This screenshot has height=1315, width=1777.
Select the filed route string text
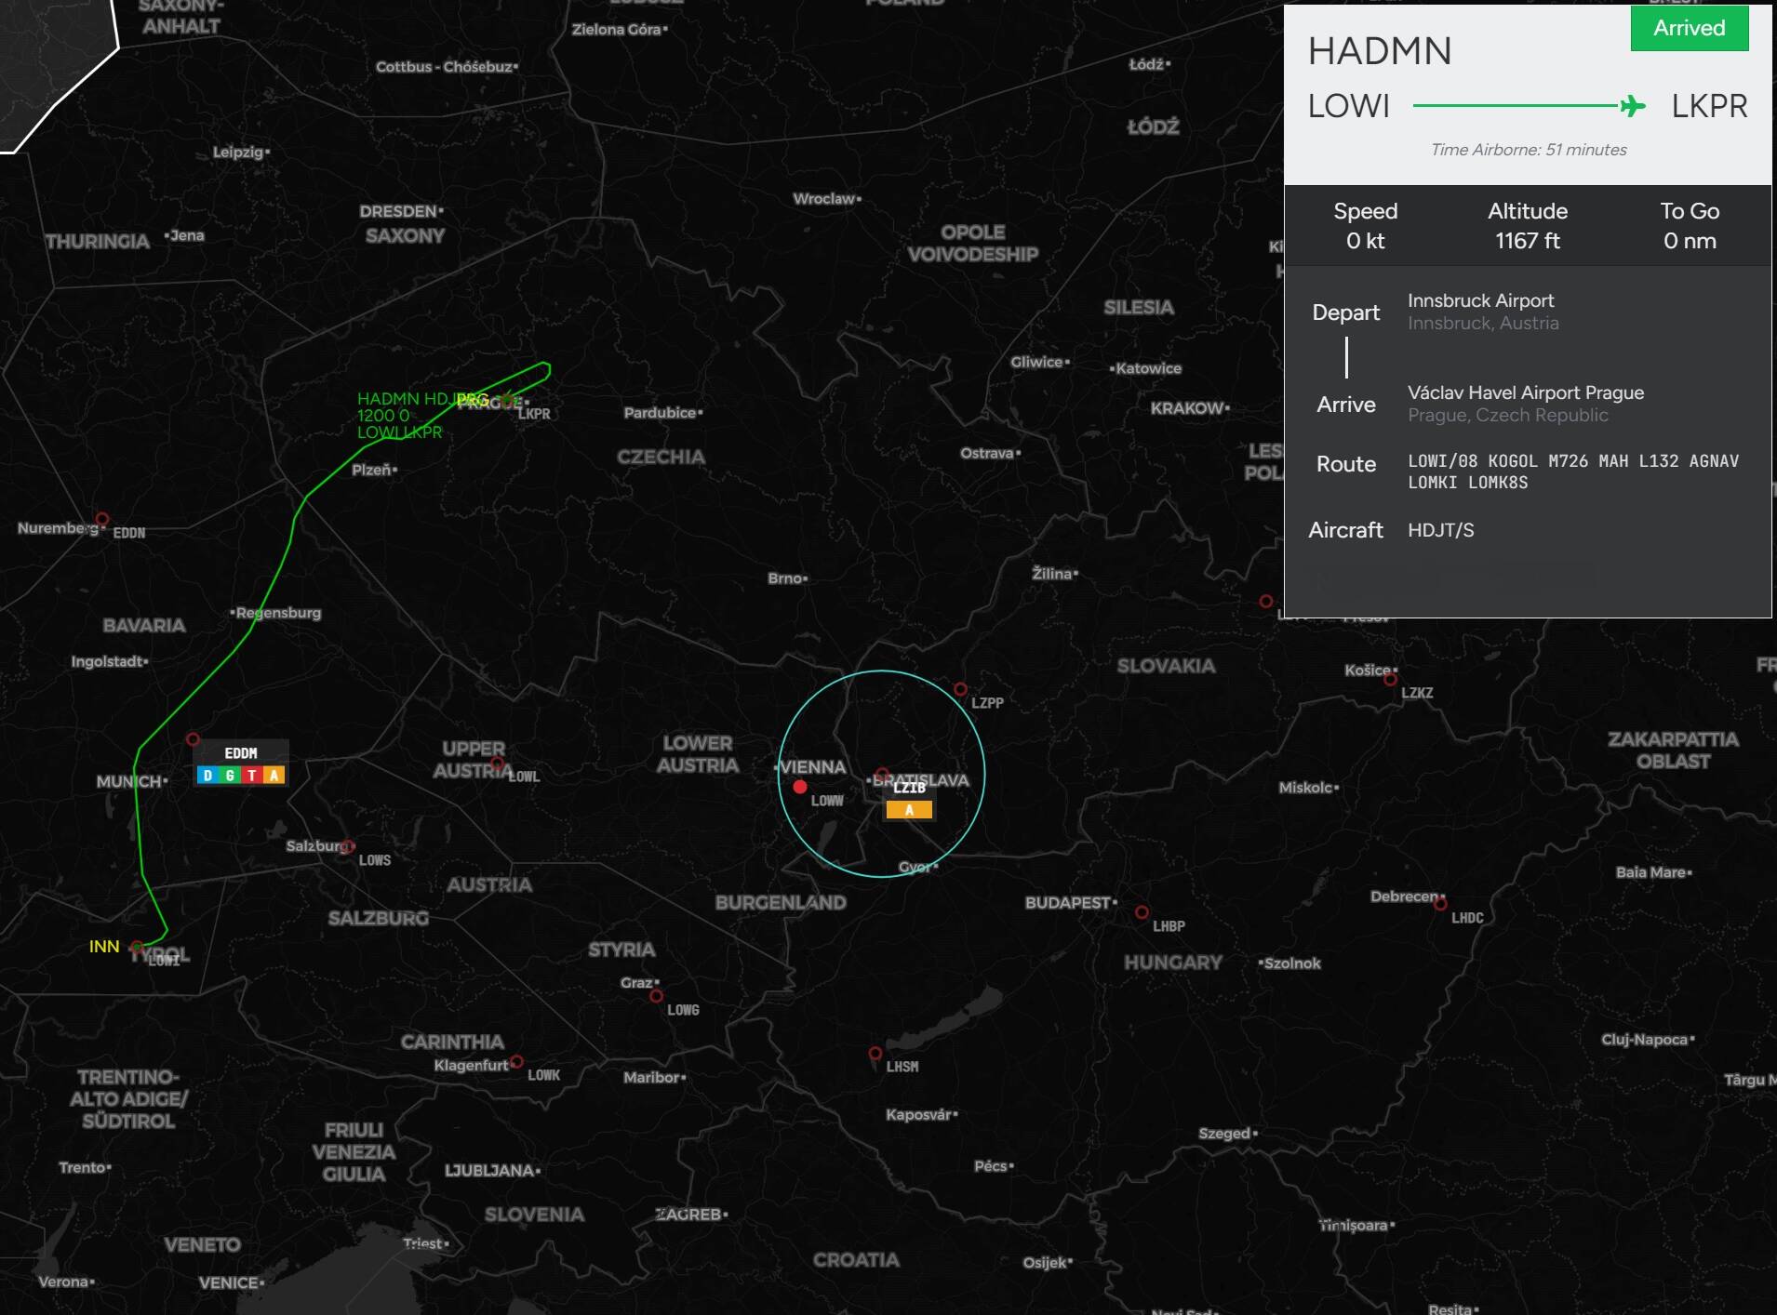point(1573,472)
